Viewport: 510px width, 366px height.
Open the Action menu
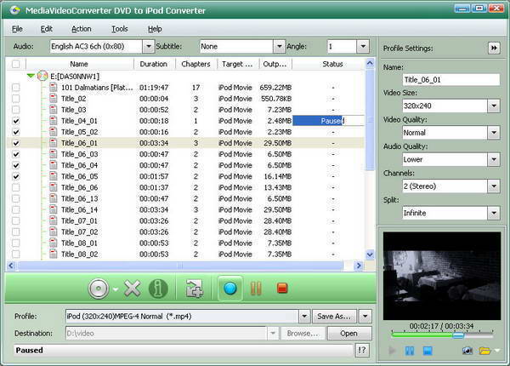click(82, 29)
